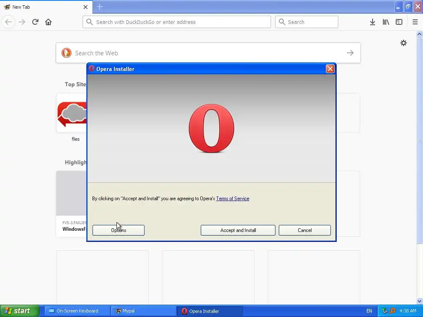
Task: Switch to Mypal taskbar button
Action: 143,311
